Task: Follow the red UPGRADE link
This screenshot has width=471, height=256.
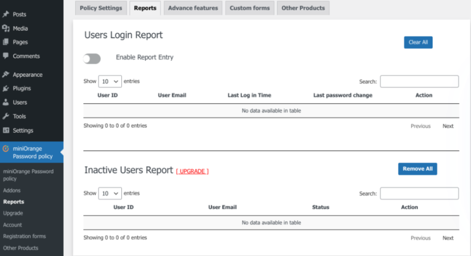Action: (x=192, y=172)
